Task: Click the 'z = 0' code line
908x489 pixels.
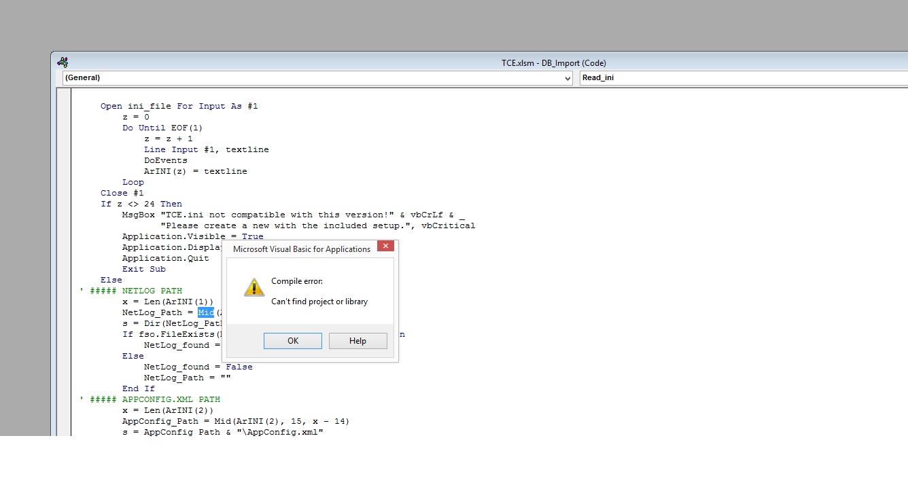Action: pos(136,117)
